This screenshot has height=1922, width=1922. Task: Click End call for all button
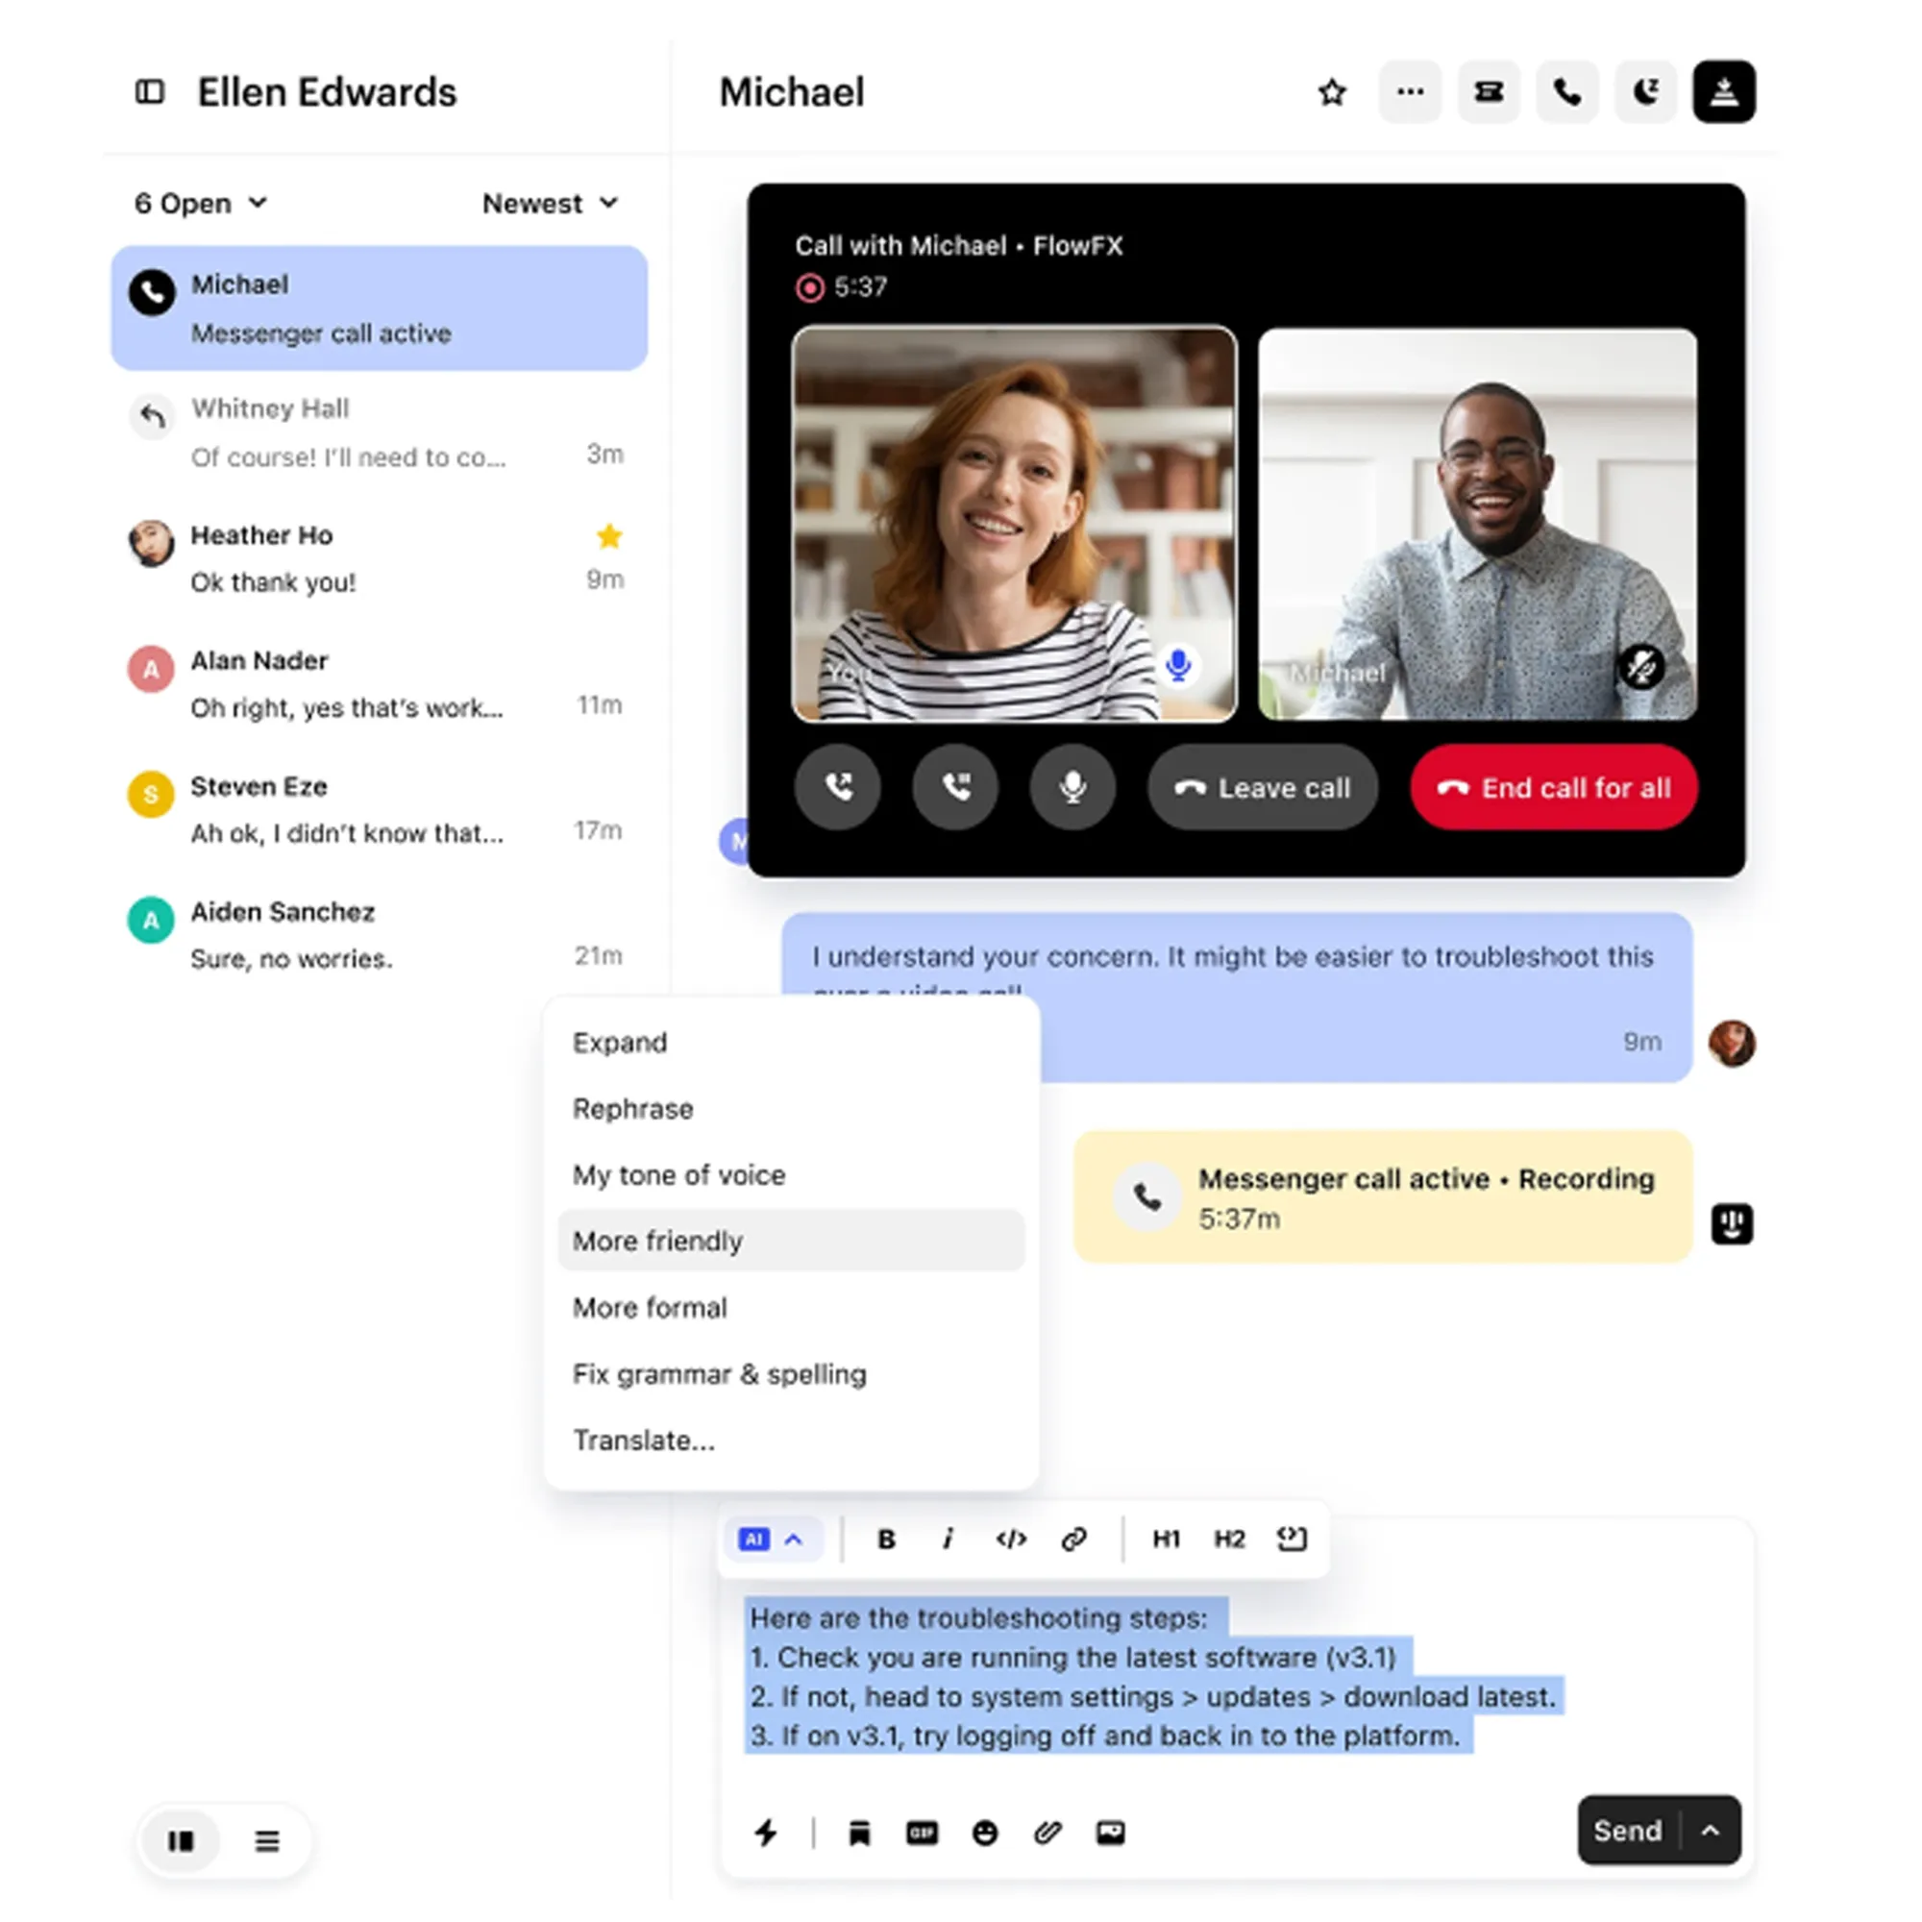(1554, 787)
